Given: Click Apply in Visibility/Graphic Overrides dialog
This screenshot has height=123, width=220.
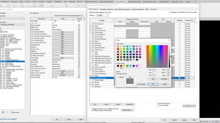Looking at the screenshot, I should (184, 120).
